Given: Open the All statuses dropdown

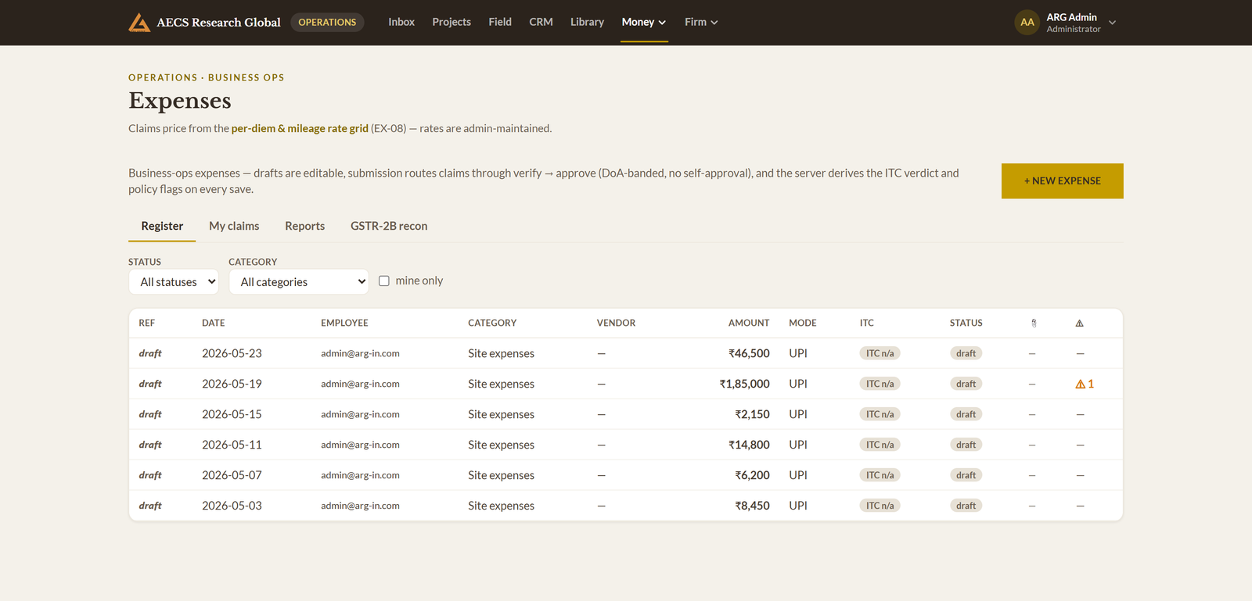Looking at the screenshot, I should 174,282.
